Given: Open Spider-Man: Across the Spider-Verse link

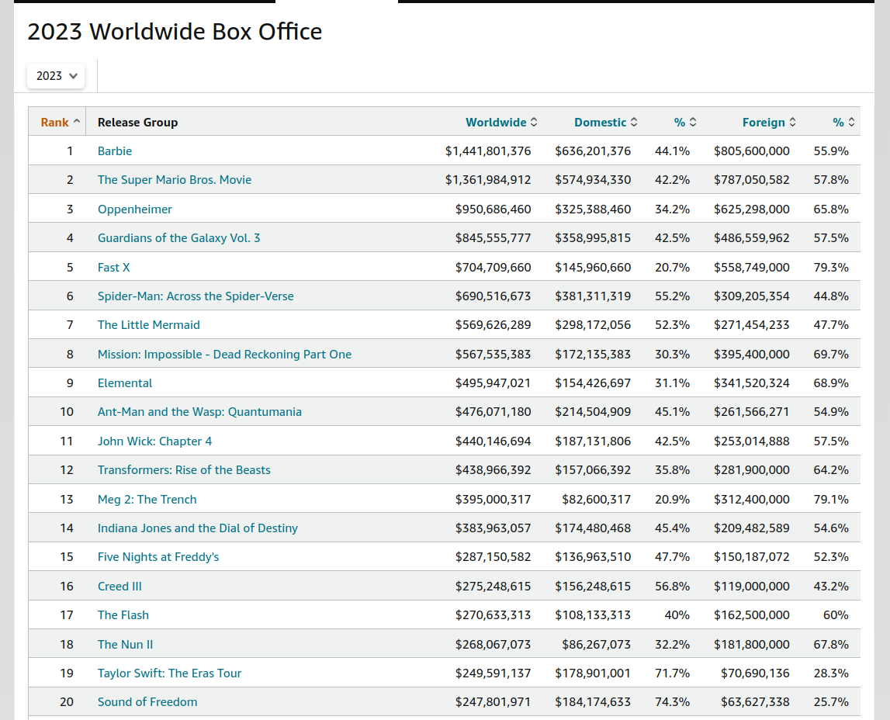Looking at the screenshot, I should 196,296.
